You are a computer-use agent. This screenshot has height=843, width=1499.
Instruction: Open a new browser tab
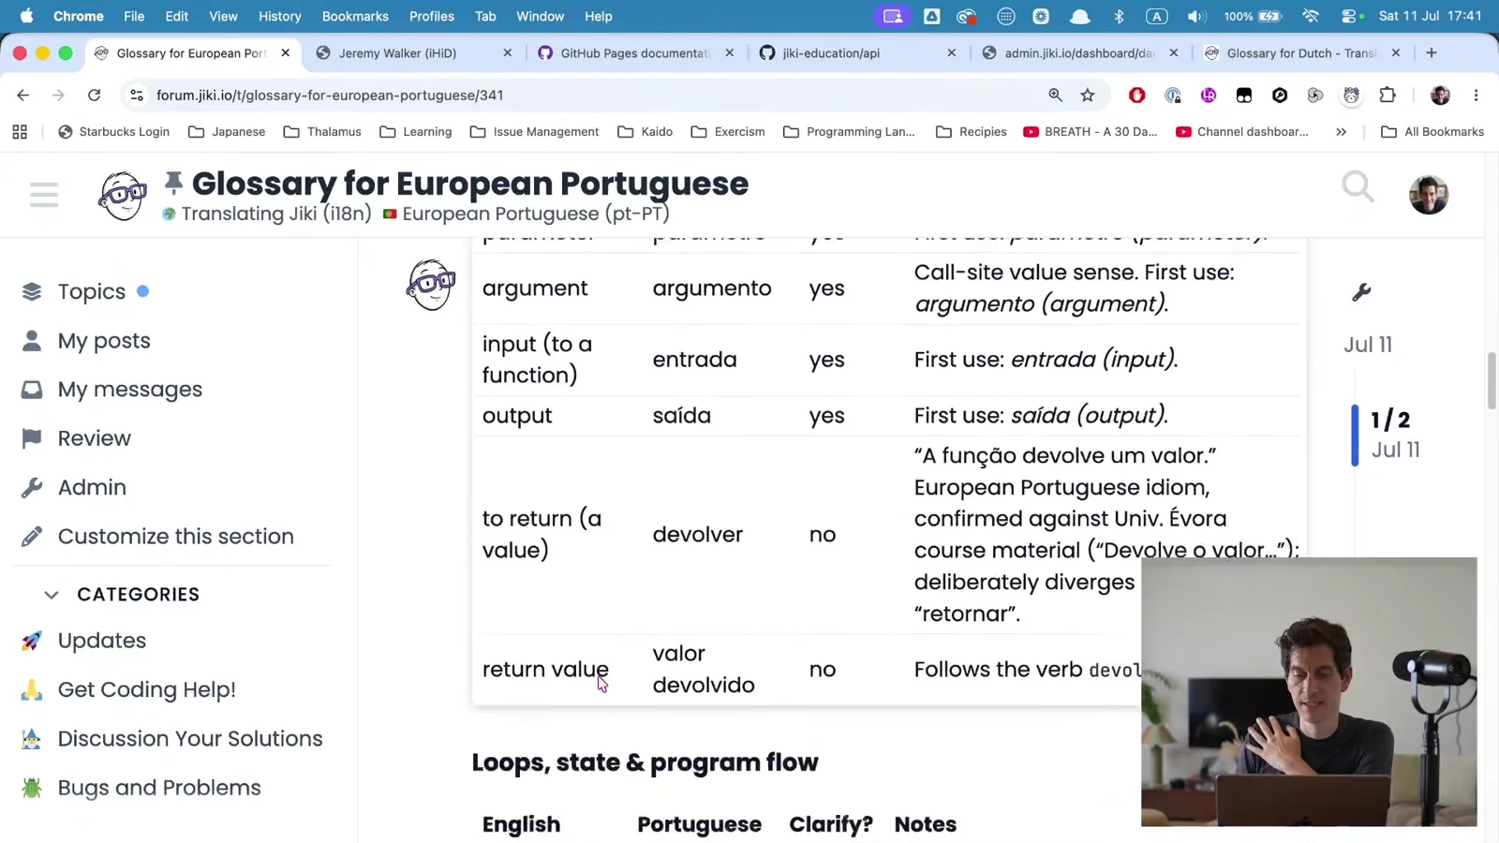tap(1431, 53)
